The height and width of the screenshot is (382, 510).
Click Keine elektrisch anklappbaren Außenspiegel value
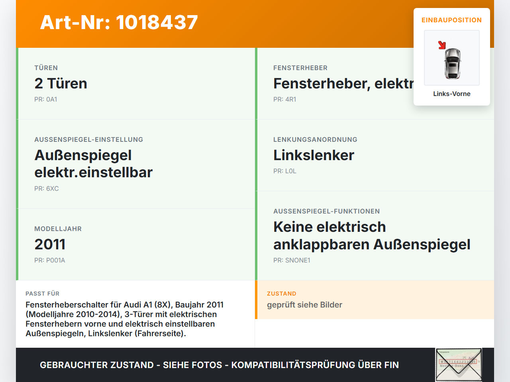point(372,235)
